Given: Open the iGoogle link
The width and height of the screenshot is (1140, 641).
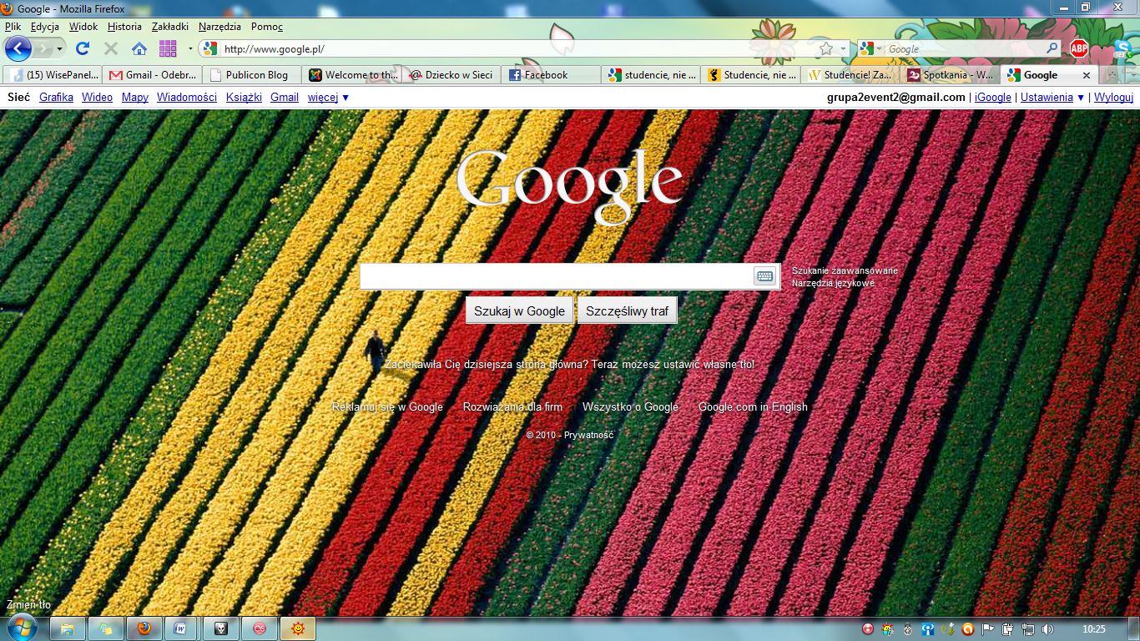Looking at the screenshot, I should pos(993,98).
